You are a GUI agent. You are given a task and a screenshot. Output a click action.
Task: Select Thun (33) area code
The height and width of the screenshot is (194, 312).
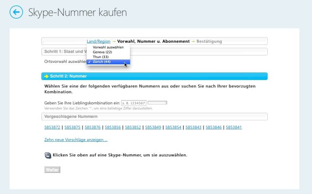108,57
